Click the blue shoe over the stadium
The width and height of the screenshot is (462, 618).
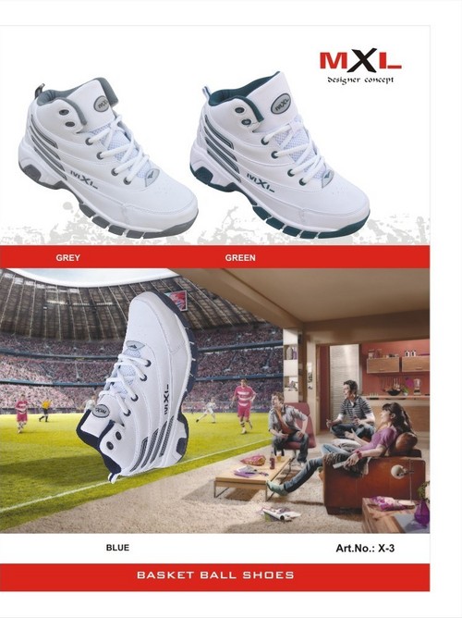click(138, 387)
